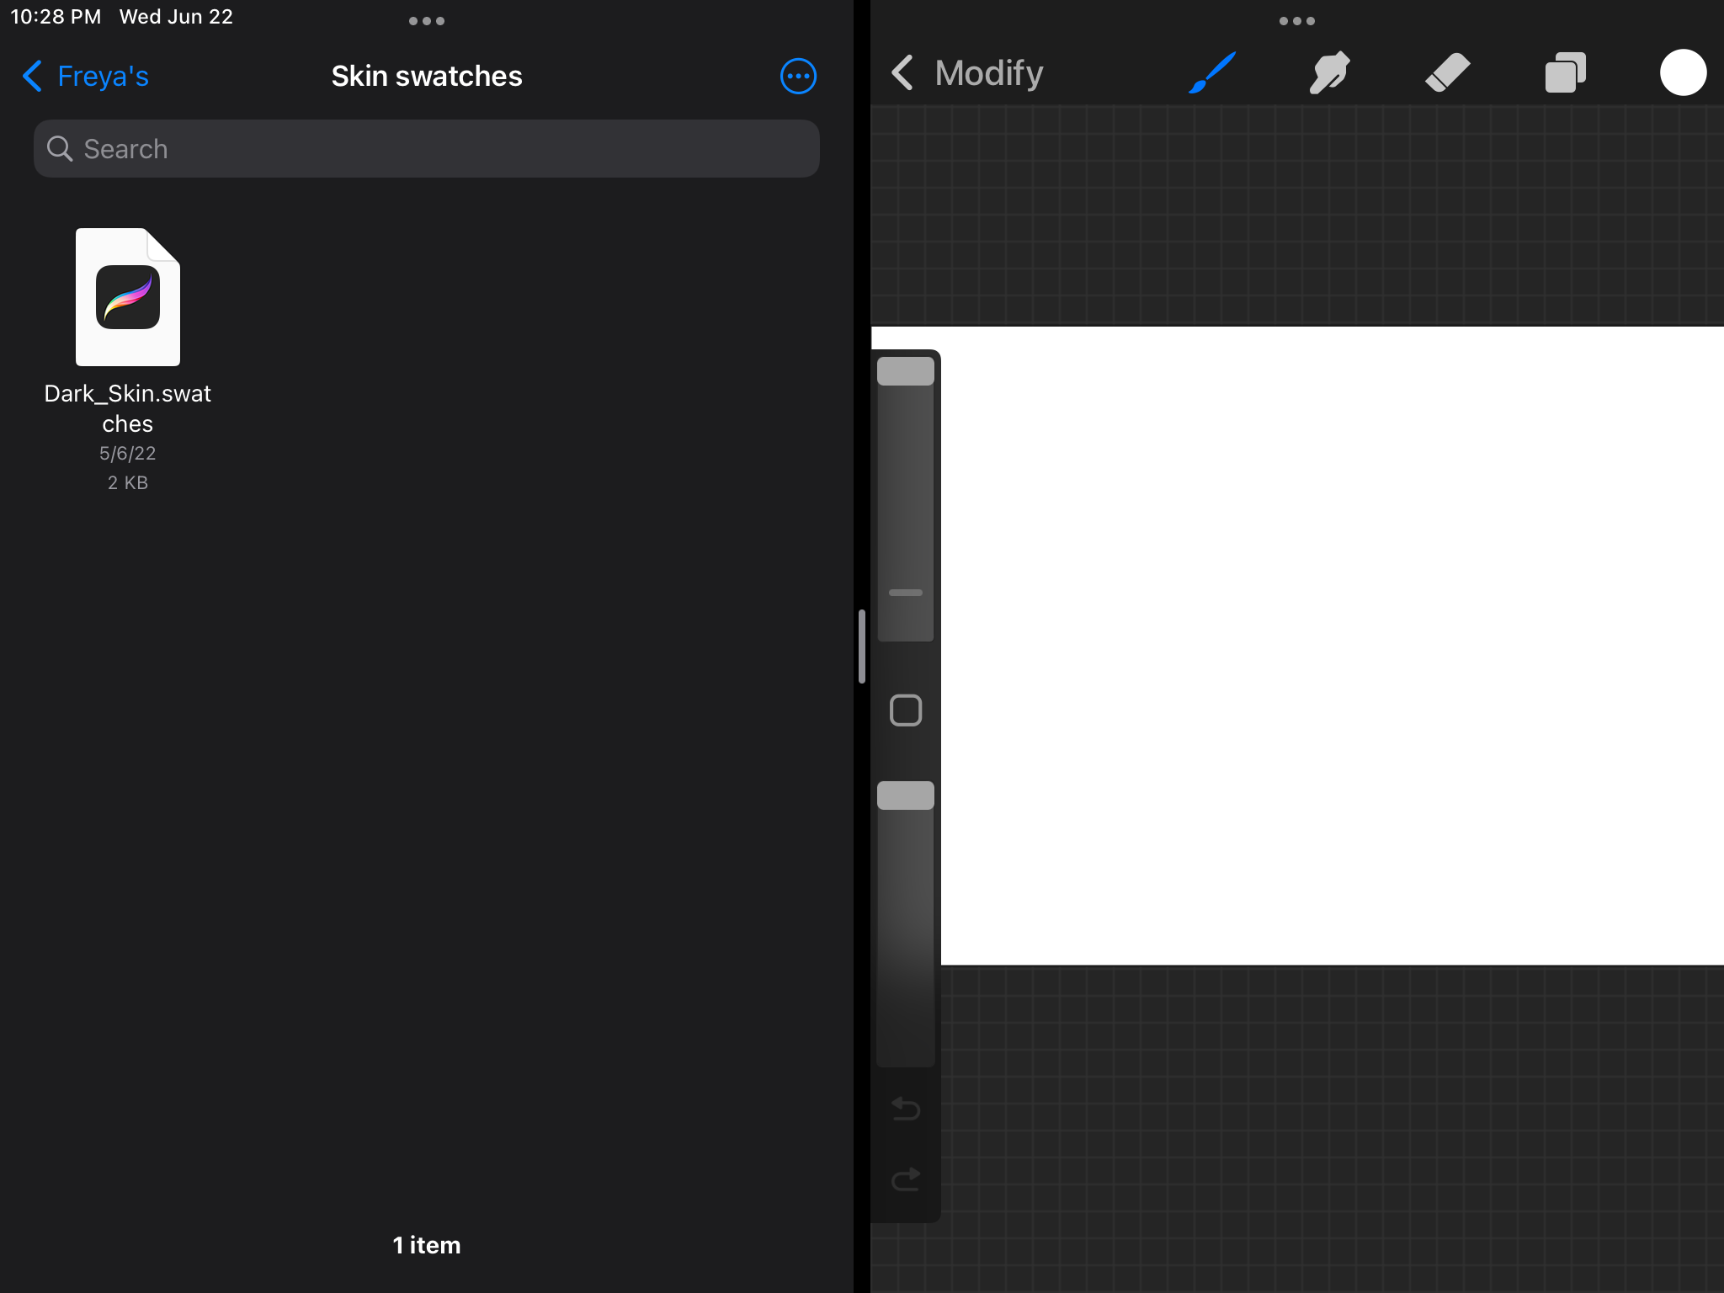Open the active color picker circle
Image resolution: width=1724 pixels, height=1293 pixels.
click(x=1683, y=72)
